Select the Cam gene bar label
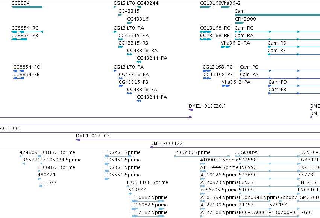Viewport: 320px width, 218px height. [x=240, y=11]
